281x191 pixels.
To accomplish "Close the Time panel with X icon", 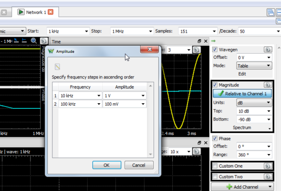I will (206, 41).
